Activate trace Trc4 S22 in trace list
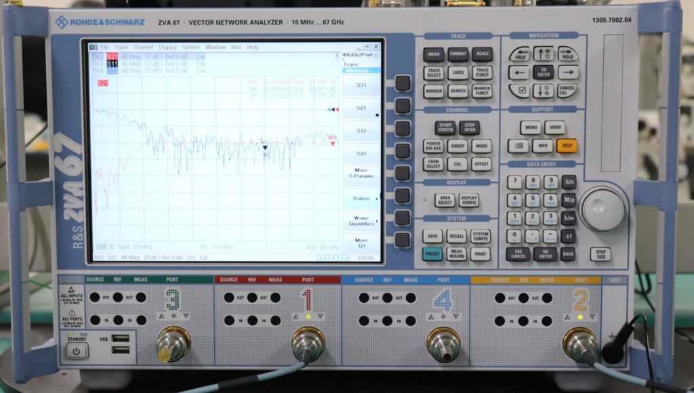The image size is (694, 393). (148, 71)
